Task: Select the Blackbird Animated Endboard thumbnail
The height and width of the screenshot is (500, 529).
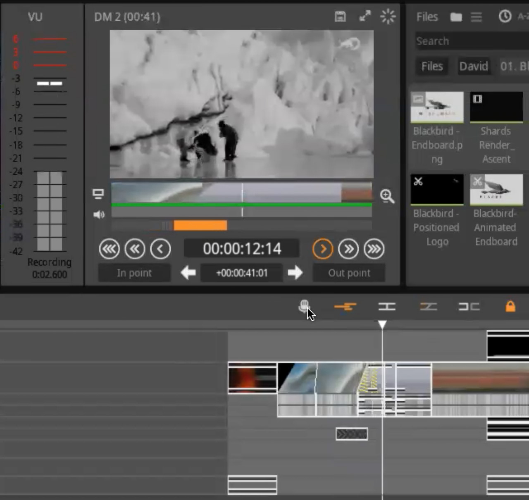Action: tap(496, 190)
